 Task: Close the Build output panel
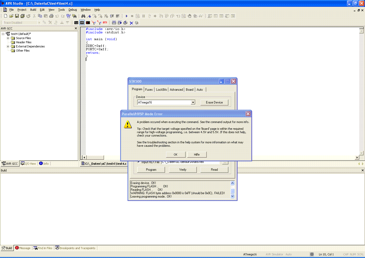(x=362, y=170)
